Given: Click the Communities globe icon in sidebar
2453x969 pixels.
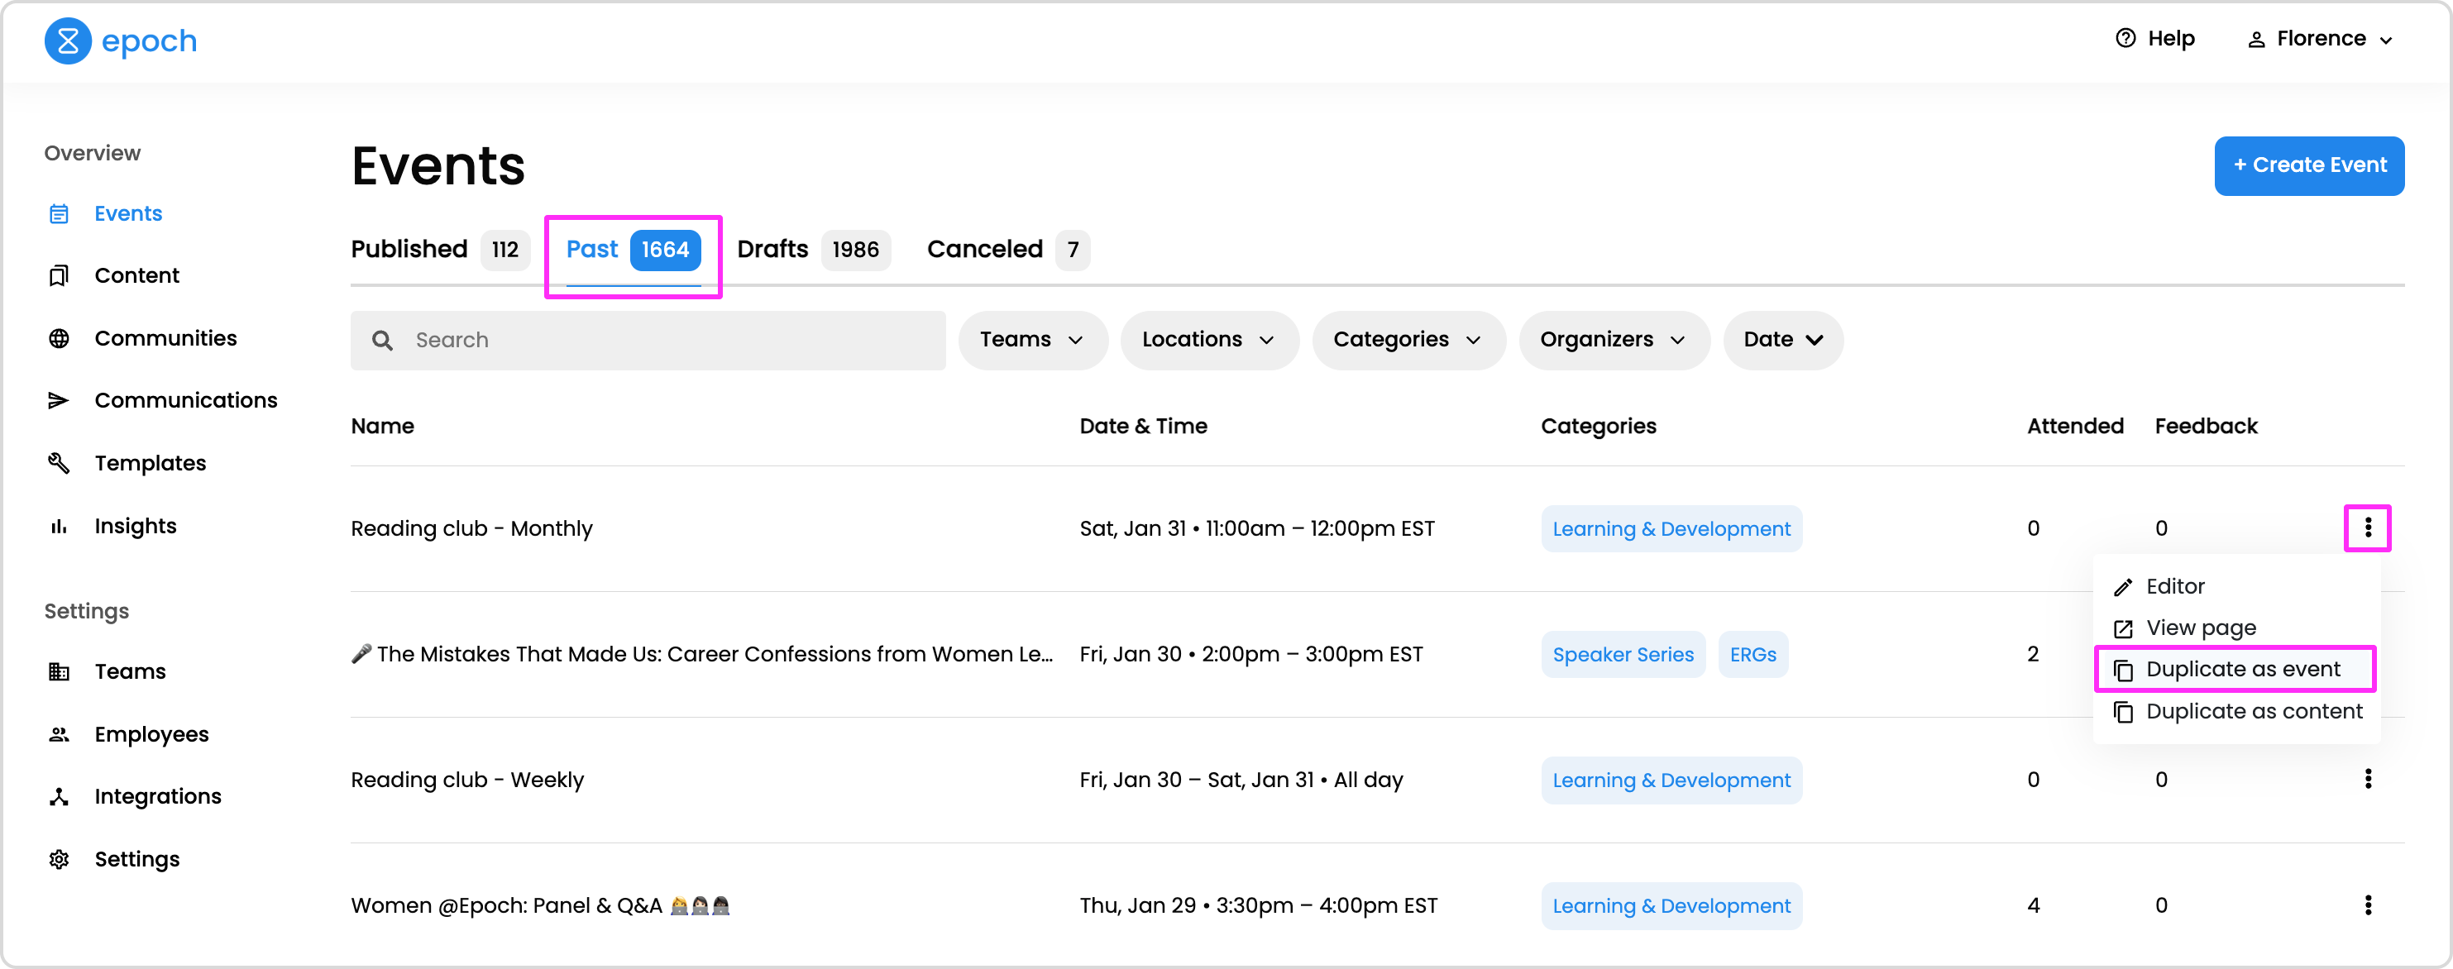Looking at the screenshot, I should pyautogui.click(x=59, y=338).
